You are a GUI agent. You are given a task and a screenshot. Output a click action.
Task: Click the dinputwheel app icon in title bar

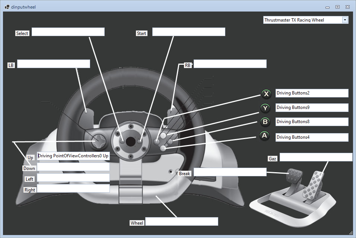click(x=7, y=7)
